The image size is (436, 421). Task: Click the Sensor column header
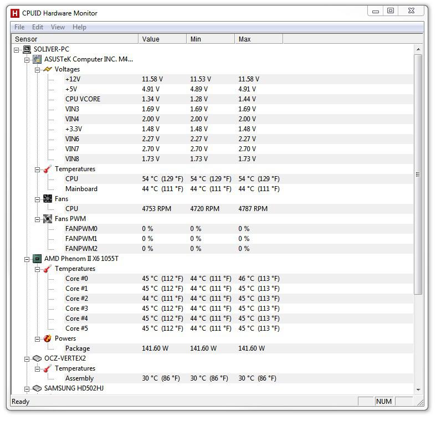click(75, 39)
